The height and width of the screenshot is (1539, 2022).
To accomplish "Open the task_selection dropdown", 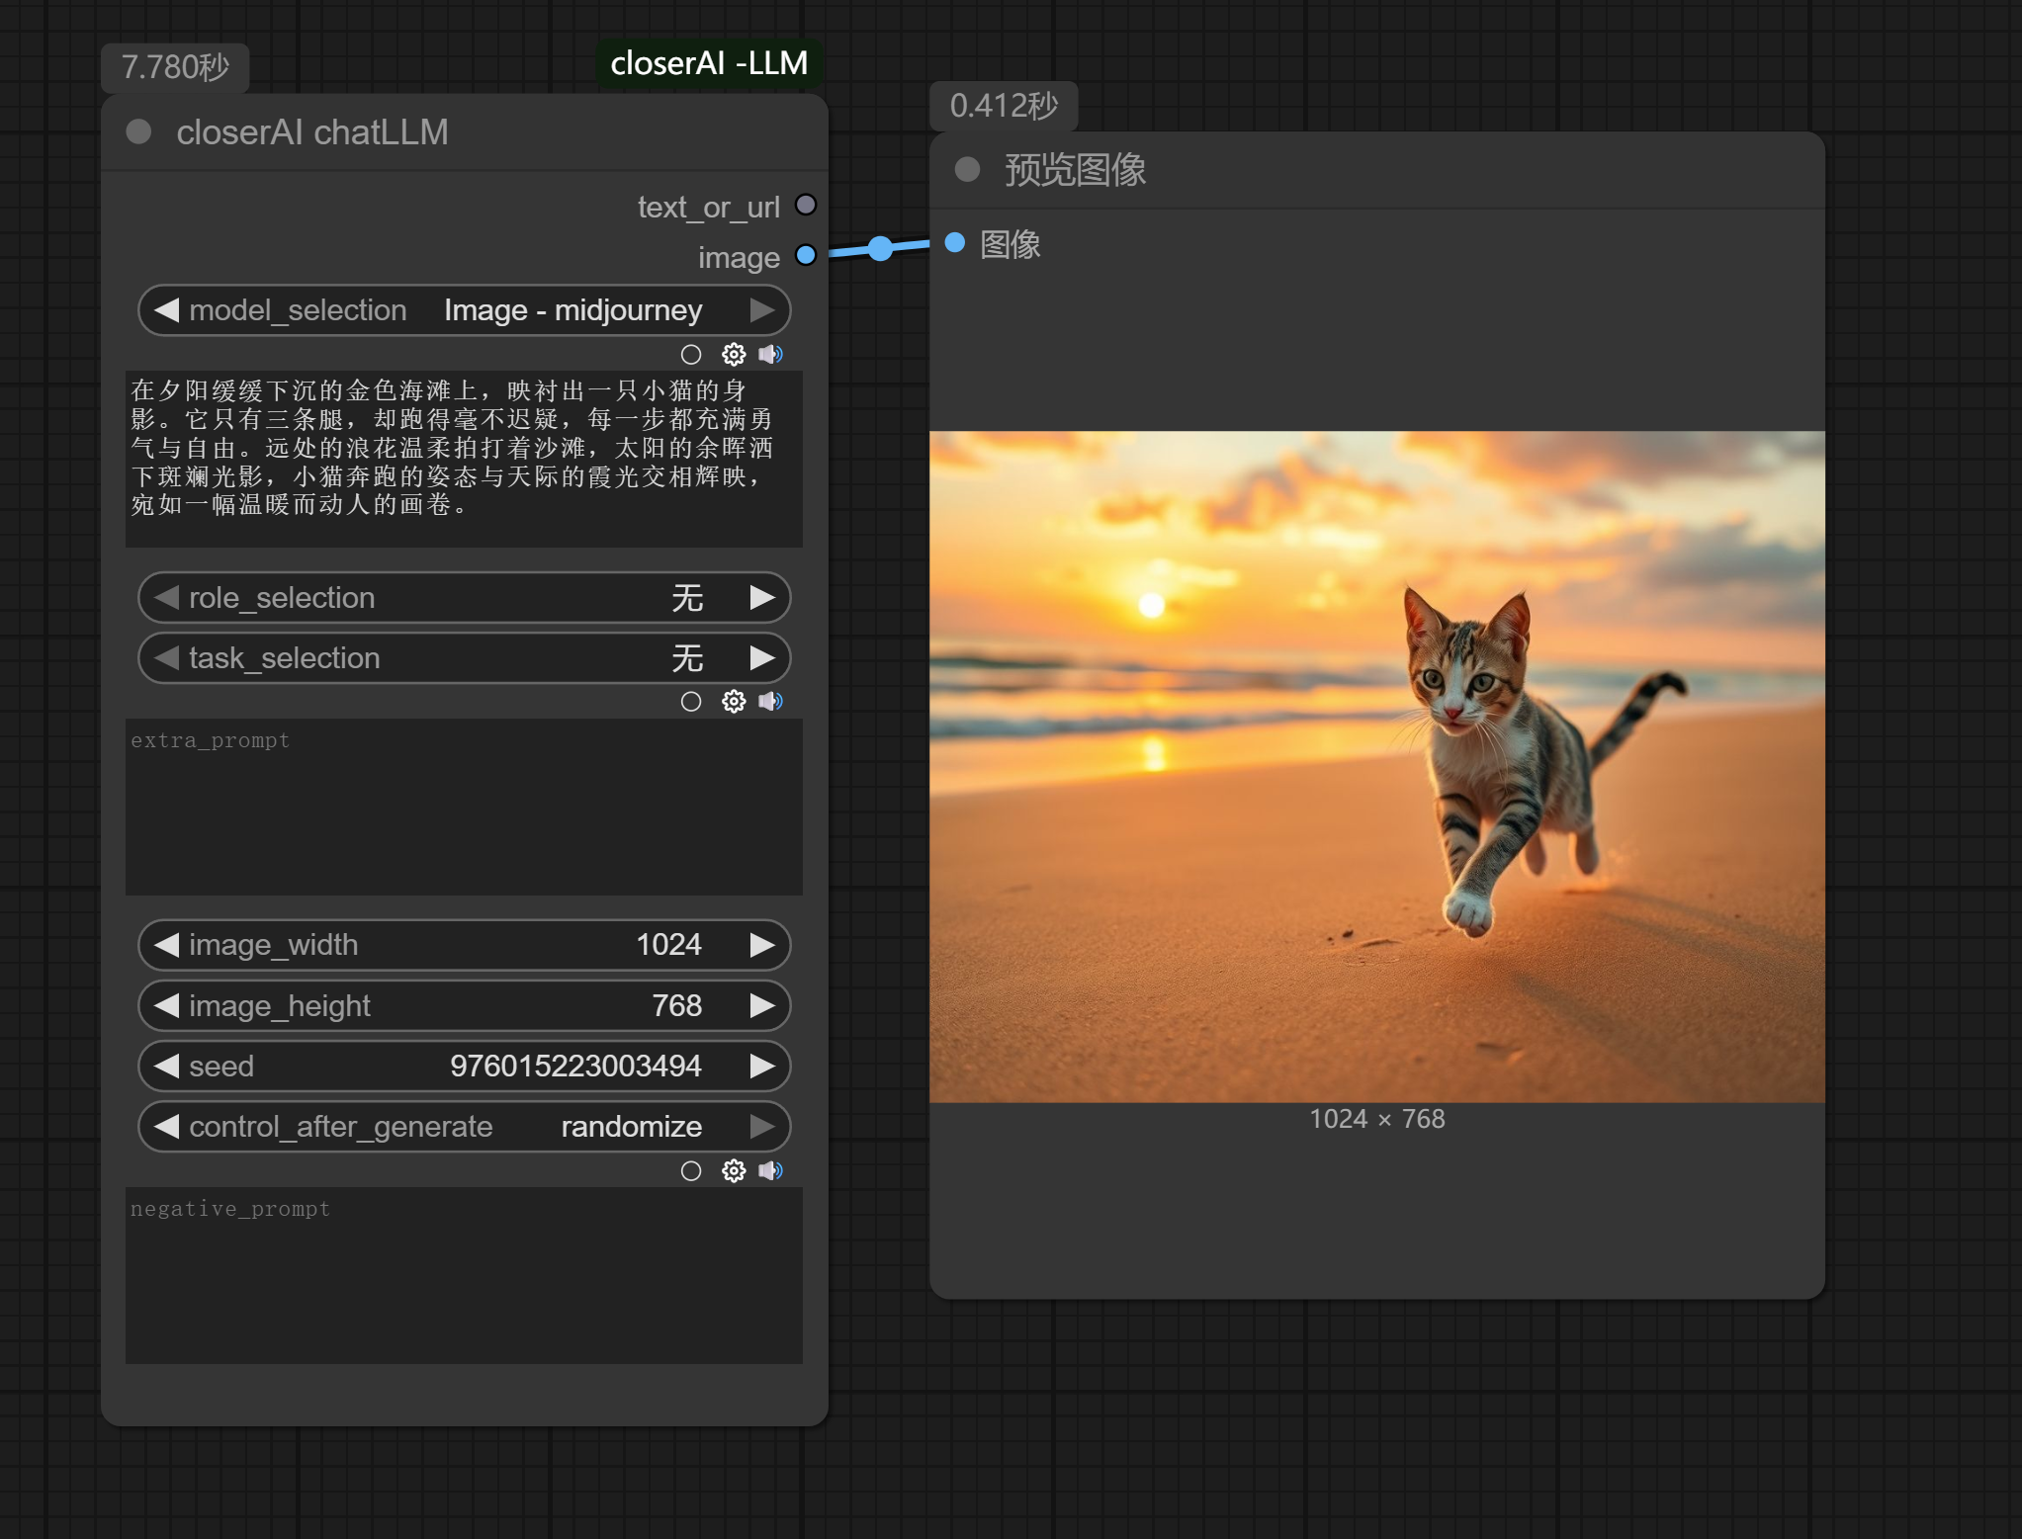I will click(x=465, y=658).
